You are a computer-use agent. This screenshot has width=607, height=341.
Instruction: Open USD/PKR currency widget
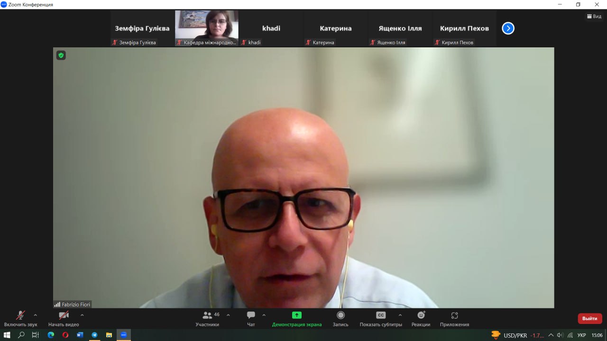(x=518, y=335)
